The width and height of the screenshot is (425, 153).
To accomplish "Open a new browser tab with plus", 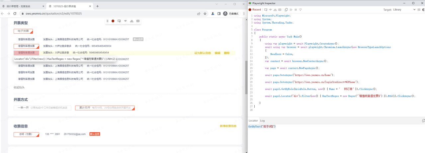I will tap(97, 6).
